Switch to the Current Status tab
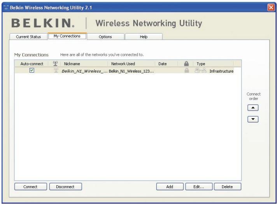Viewport: 277px width, 204px height. point(28,37)
